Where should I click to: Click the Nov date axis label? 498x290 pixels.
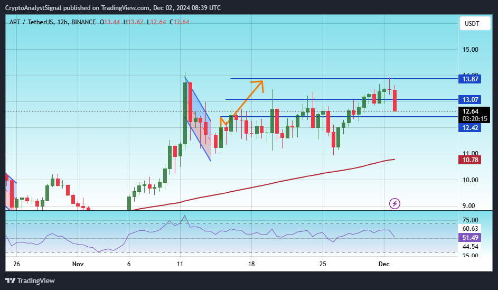click(78, 264)
